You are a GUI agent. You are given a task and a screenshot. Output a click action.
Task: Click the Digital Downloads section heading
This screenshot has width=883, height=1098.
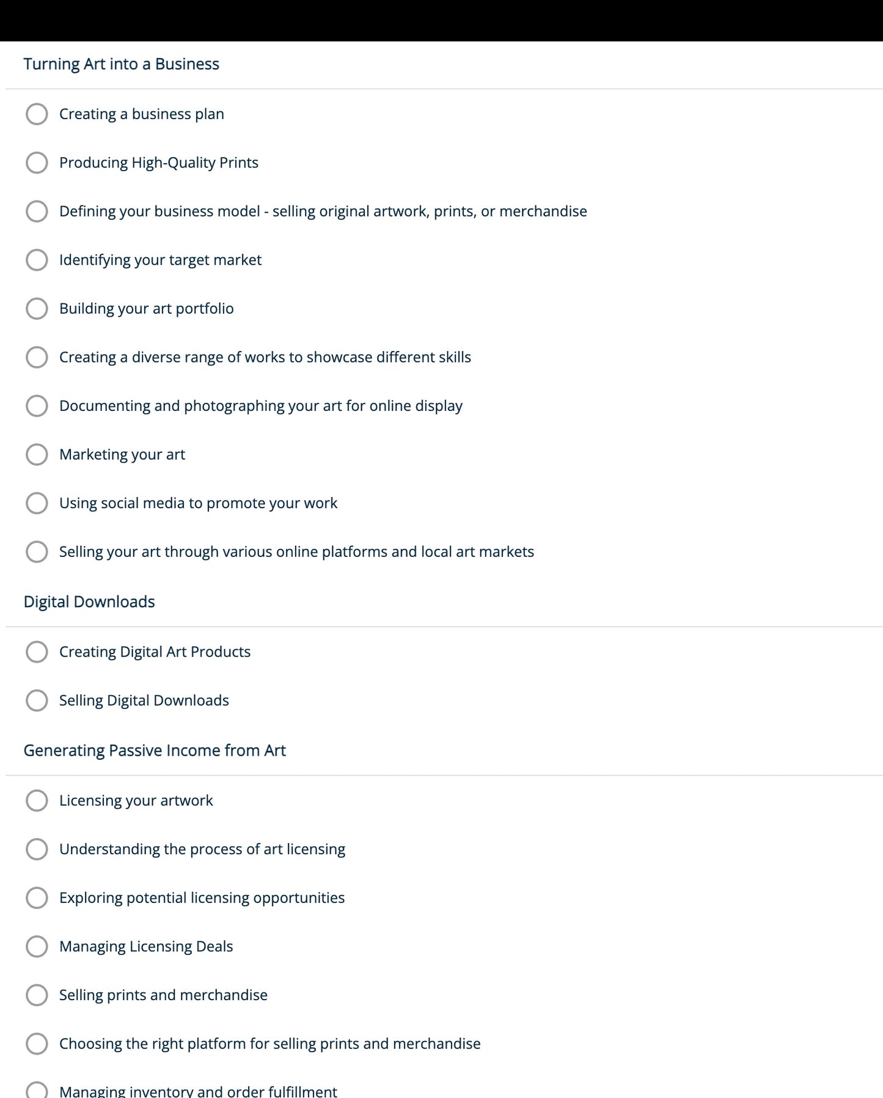89,602
